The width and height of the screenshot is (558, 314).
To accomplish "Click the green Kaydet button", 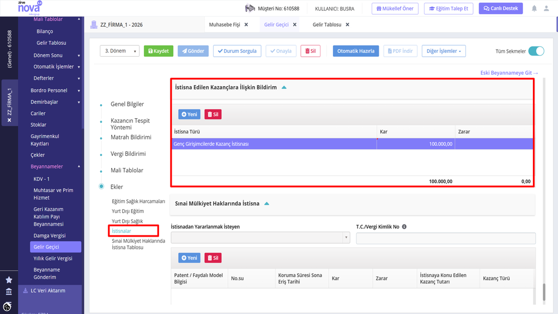I will 159,51.
